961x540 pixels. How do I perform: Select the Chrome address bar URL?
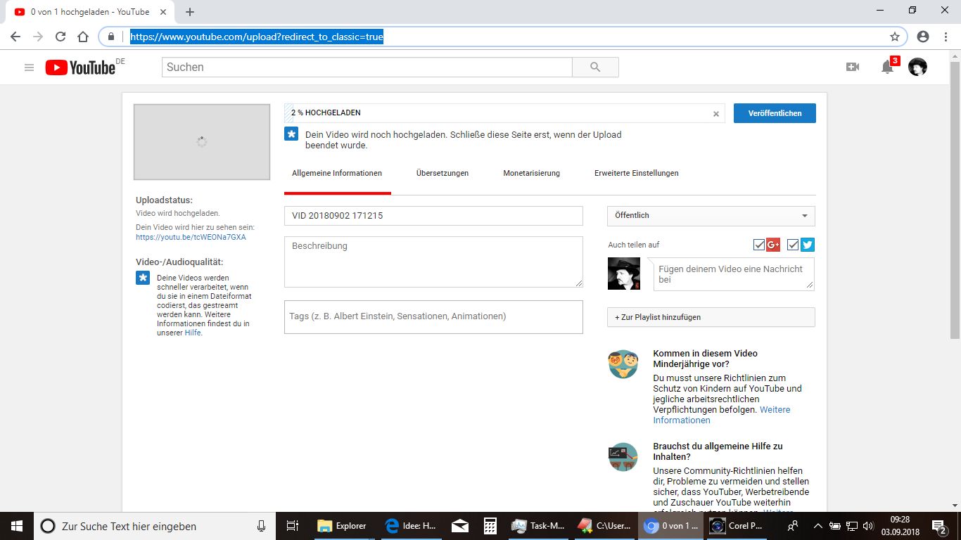click(x=257, y=37)
